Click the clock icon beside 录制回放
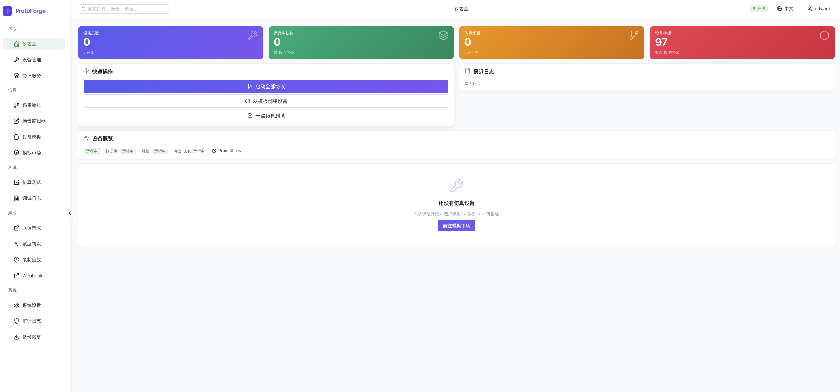This screenshot has height=392, width=840. pos(17,260)
